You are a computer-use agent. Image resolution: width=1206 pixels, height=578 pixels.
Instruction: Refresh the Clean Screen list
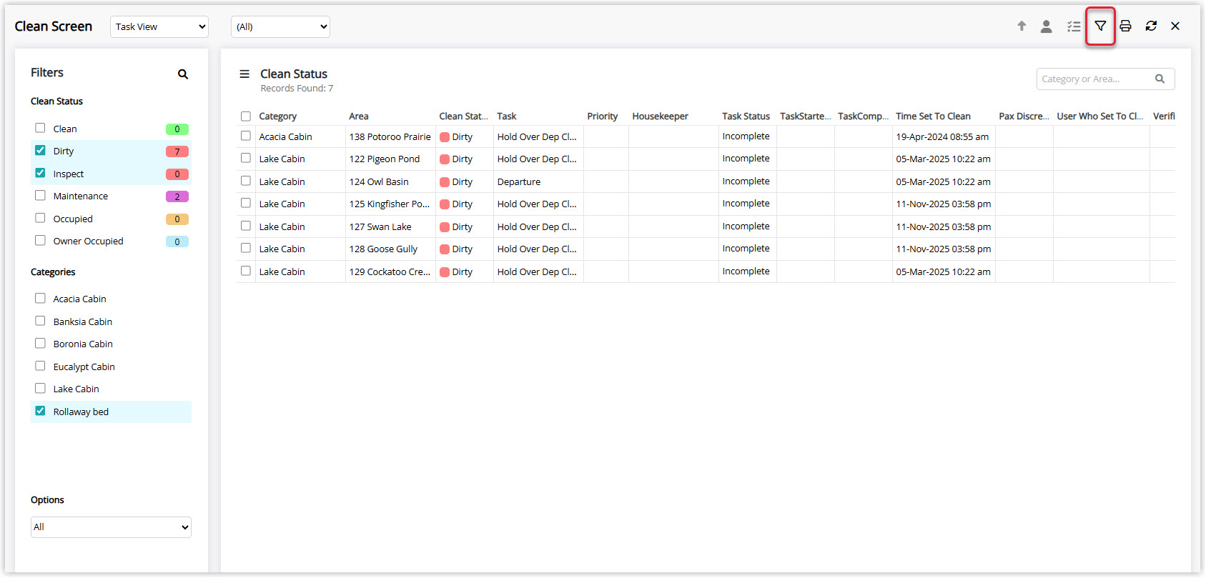[x=1151, y=26]
